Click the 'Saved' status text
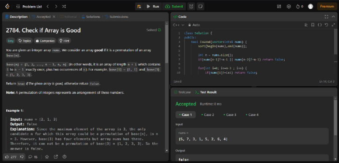The image size is (339, 163). (177, 82)
